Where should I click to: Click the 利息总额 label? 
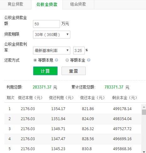15,87
